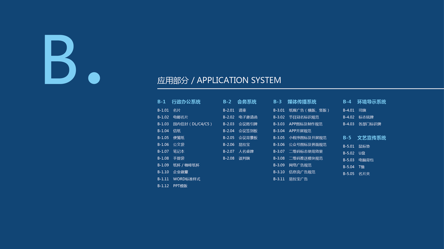Click entry 'B-4.03 各部门标识牌'
Viewport: 444px width, 249px height.
point(362,124)
